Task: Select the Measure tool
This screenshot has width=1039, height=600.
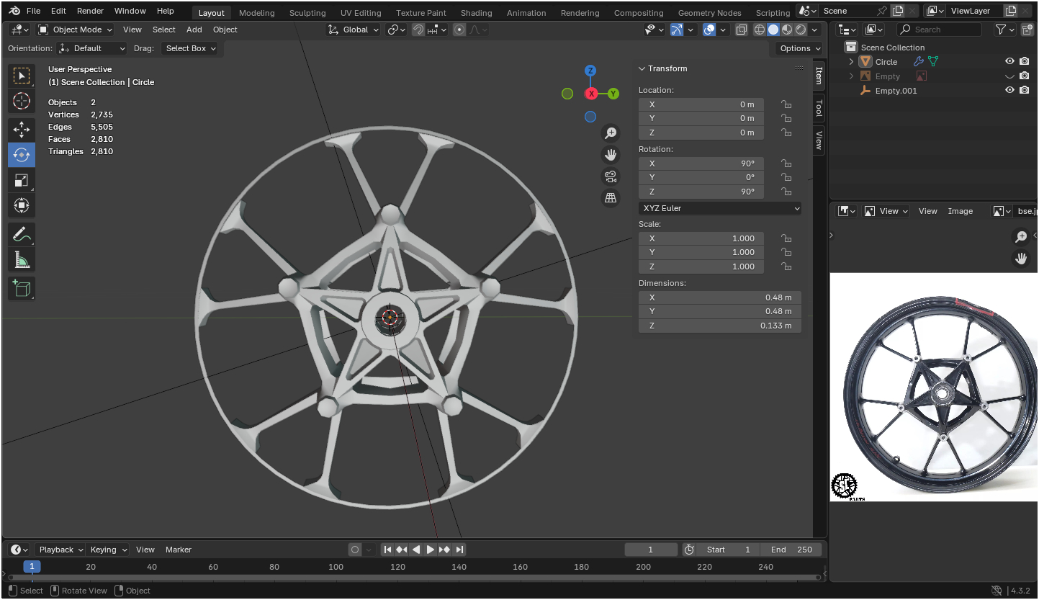Action: 22,259
